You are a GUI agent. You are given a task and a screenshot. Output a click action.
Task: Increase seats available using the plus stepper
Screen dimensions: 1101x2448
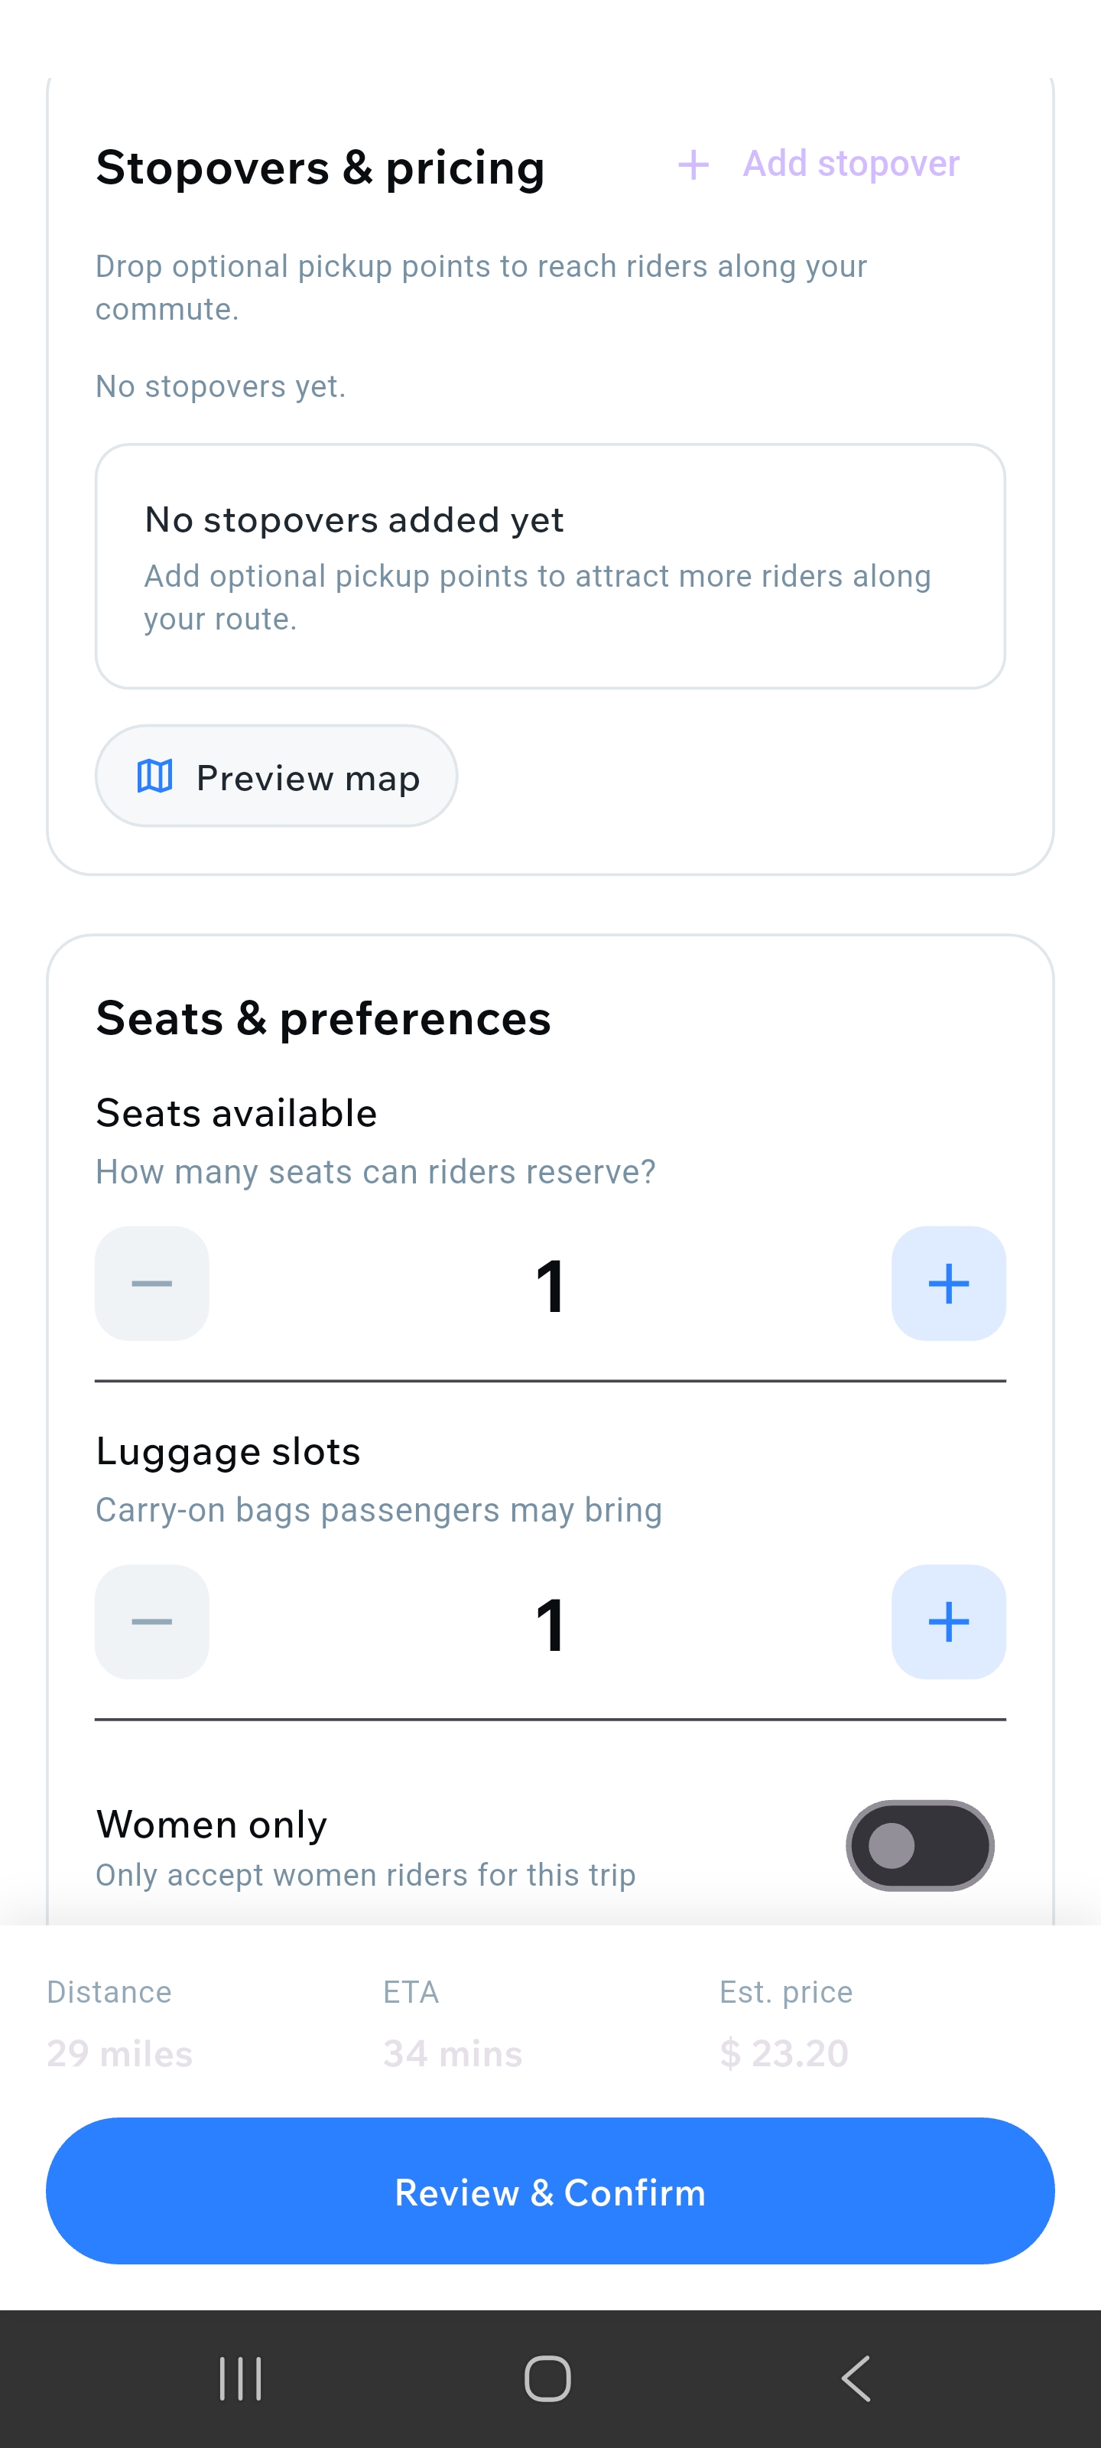click(x=948, y=1283)
